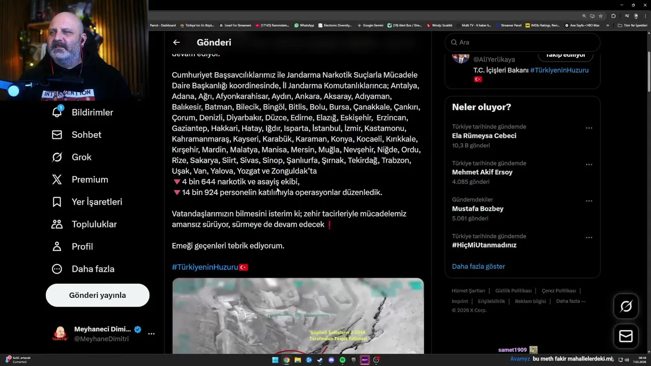Open Tüm Yer İşaretleri bookmarks folder
The image size is (651, 366).
pos(633,25)
